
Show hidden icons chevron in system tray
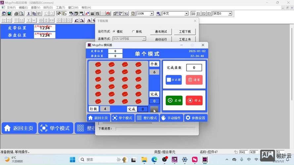(x=227, y=160)
